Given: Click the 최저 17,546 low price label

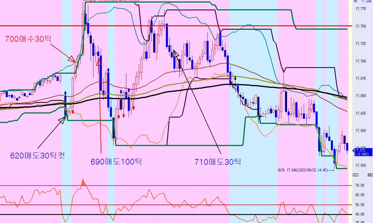Looking at the screenshot, I should pyautogui.click(x=306, y=170).
